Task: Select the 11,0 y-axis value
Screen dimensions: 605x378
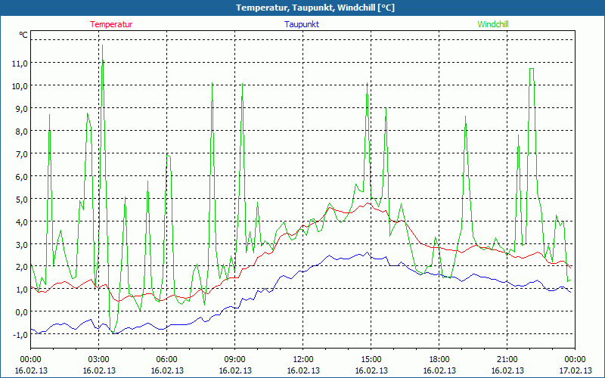Action: coord(20,64)
